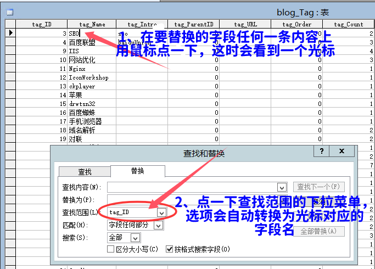This screenshot has width=375, height=269.
Task: Switch to the 查找 tab
Action: pos(85,172)
